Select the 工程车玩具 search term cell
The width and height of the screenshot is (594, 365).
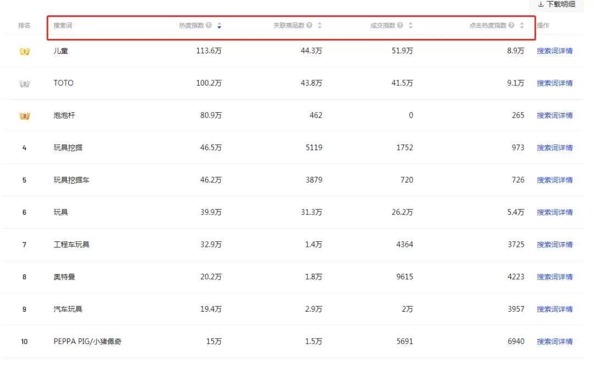(x=71, y=245)
